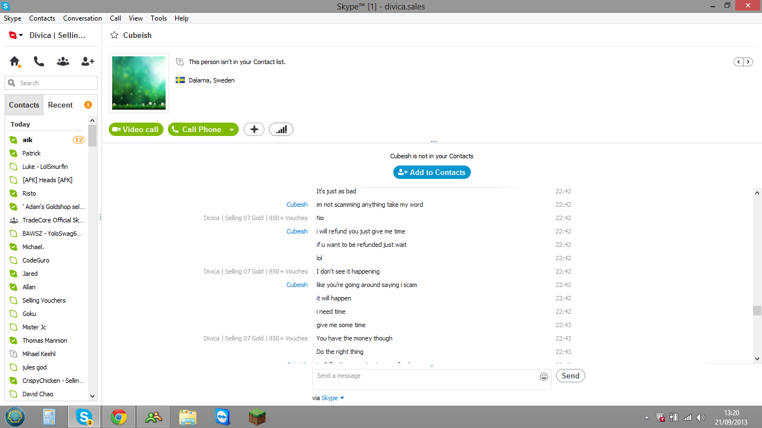
Task: Open the TeamViewer taskbar icon
Action: (223, 417)
